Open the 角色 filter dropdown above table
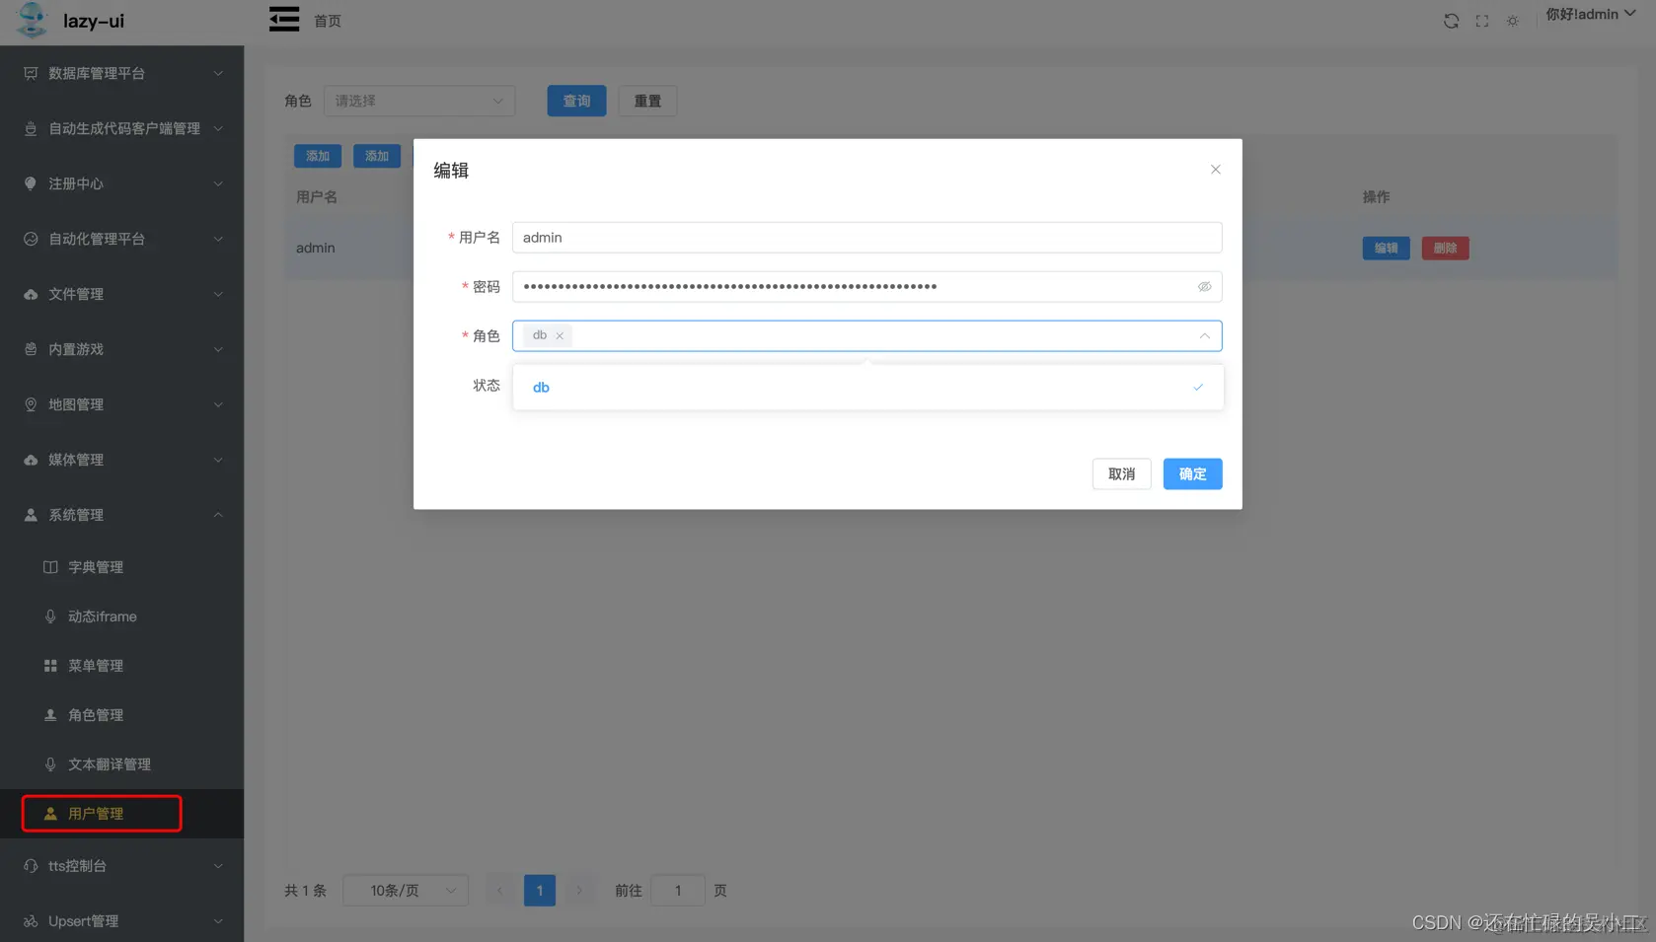 [419, 101]
